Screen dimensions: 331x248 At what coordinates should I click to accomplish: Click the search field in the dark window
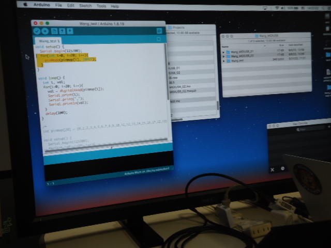point(311,129)
